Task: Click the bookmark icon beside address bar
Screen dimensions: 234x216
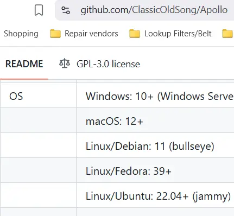Action: [x=39, y=10]
